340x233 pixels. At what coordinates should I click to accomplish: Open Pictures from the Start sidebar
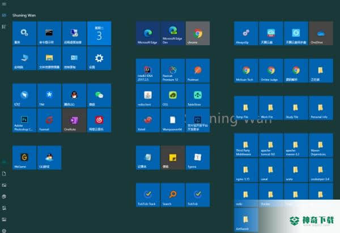(x=4, y=185)
